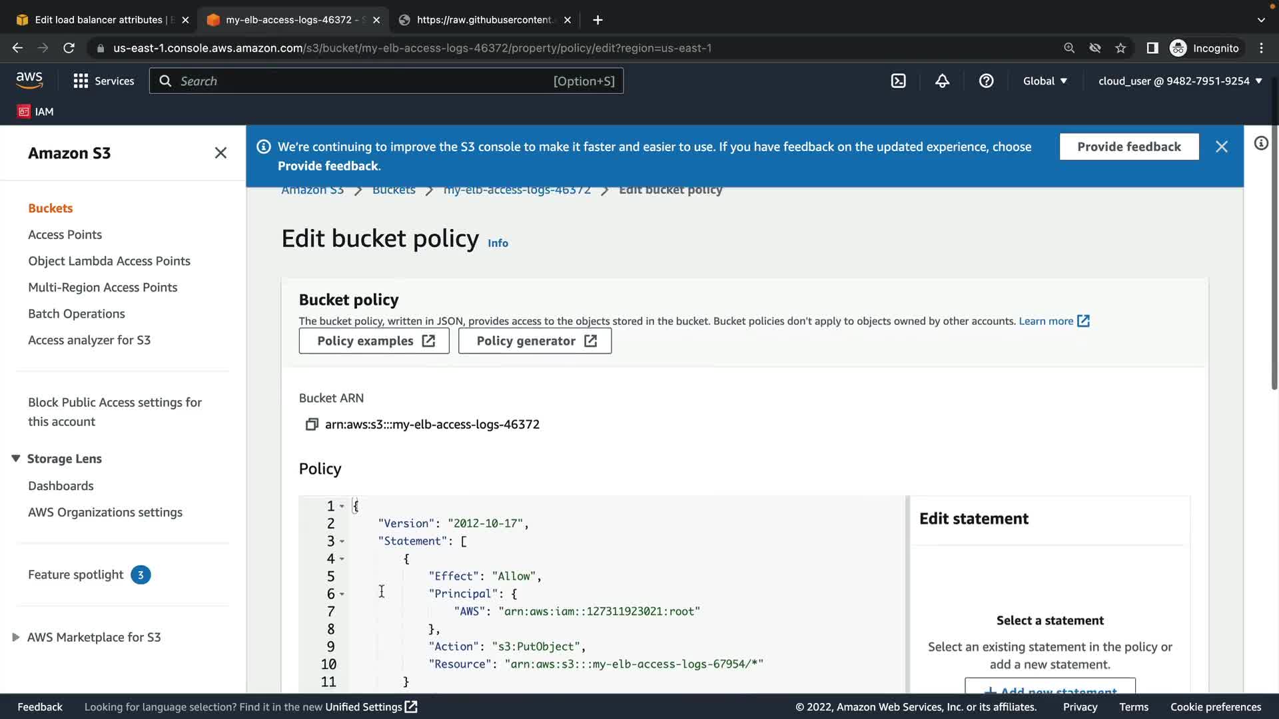Open cloud_user account dropdown menu
This screenshot has height=719, width=1279.
(x=1180, y=81)
